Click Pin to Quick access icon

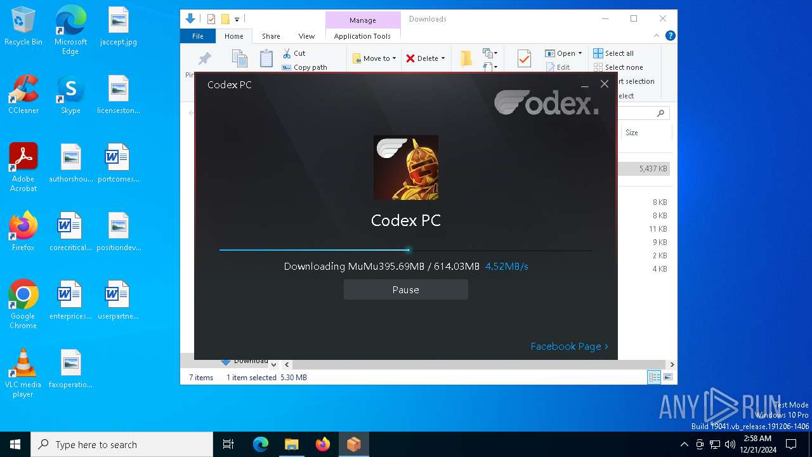[x=204, y=58]
